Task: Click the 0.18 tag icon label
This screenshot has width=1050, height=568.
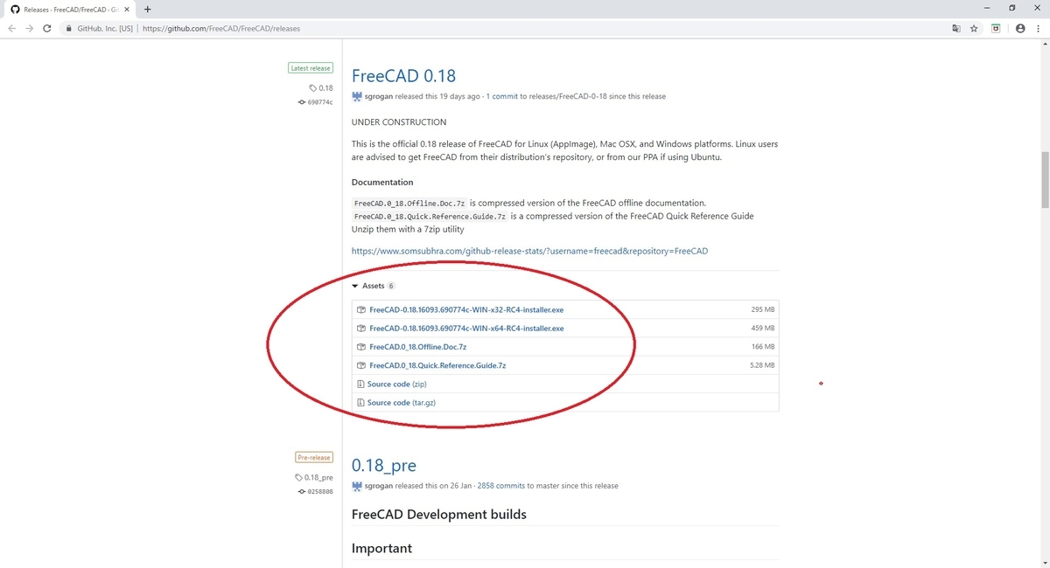Action: pyautogui.click(x=321, y=88)
